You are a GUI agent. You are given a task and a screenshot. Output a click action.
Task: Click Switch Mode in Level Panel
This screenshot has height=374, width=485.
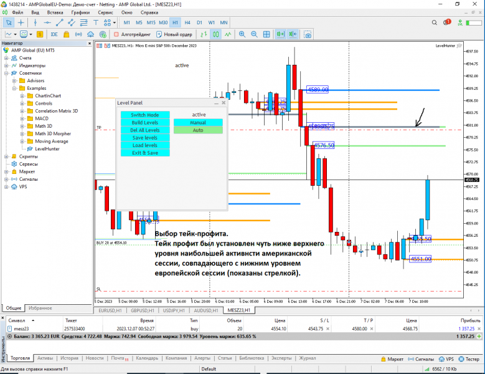tap(145, 115)
